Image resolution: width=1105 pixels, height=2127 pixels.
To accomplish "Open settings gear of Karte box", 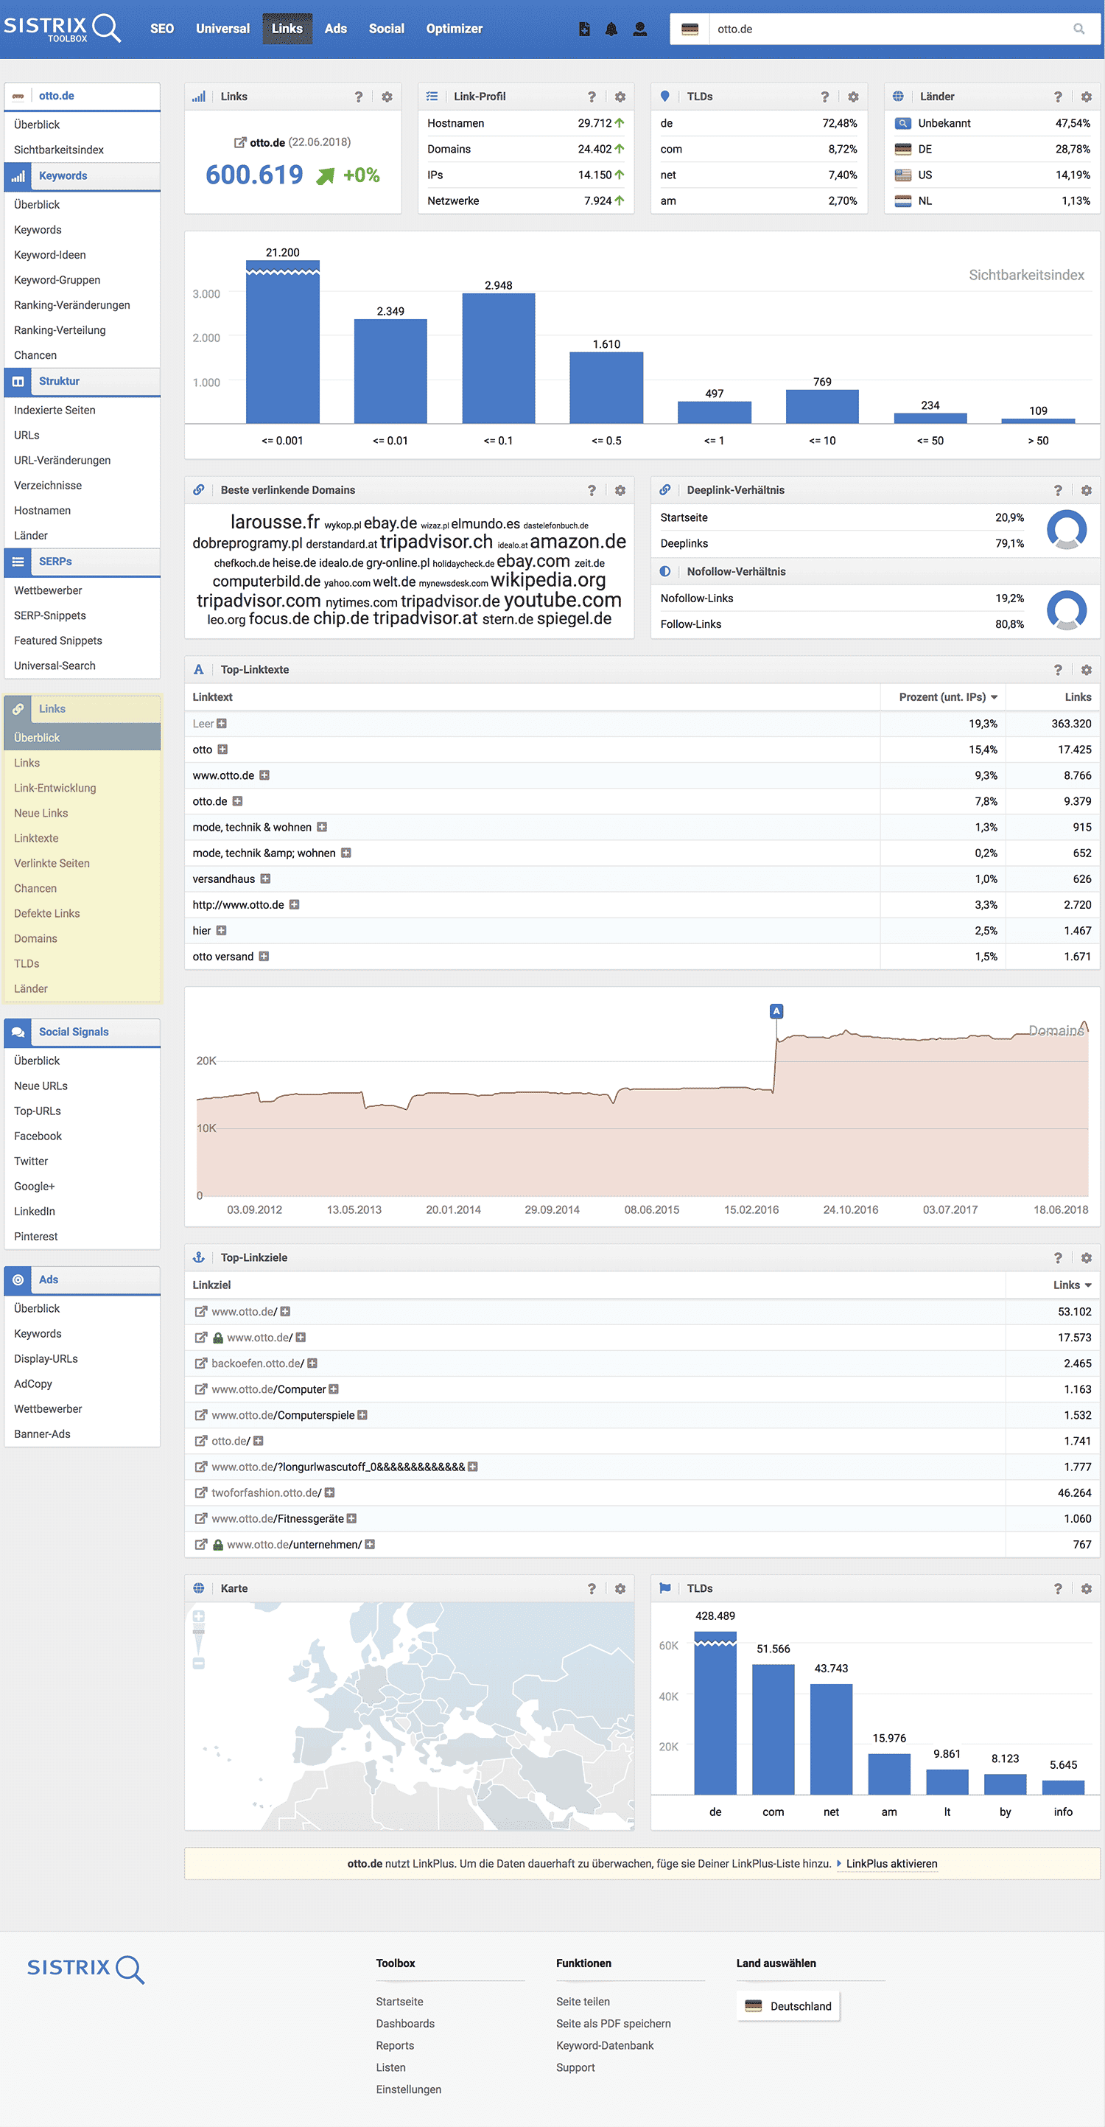I will pos(620,1589).
